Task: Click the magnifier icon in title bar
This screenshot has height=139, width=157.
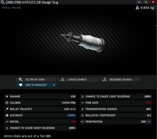Action: 3,2
